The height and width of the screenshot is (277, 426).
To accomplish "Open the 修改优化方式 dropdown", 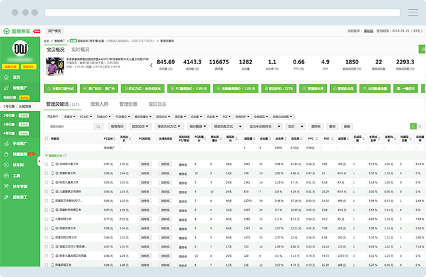I will coord(168,126).
